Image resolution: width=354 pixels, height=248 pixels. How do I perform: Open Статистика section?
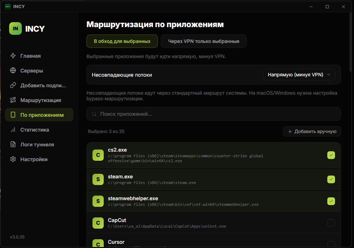coord(39,130)
